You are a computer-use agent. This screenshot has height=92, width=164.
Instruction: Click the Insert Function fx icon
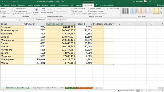coord(31,20)
